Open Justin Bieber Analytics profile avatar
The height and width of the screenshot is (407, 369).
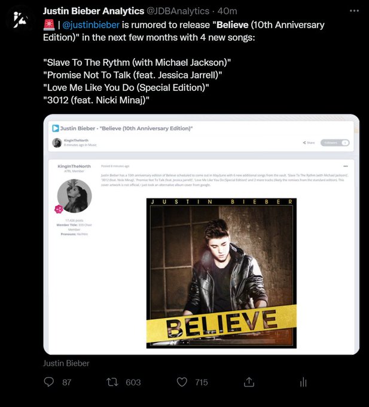(x=20, y=20)
